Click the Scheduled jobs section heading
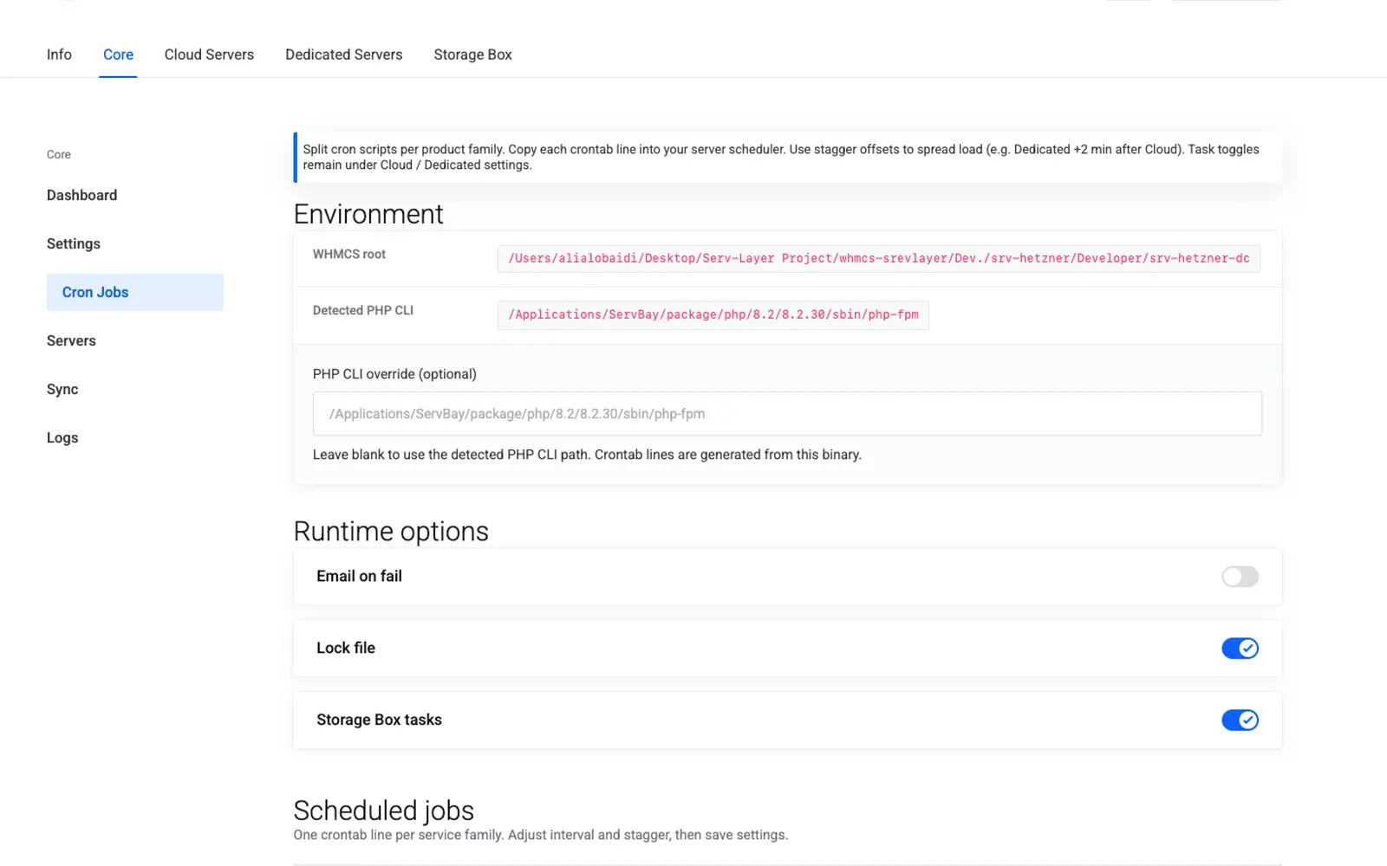1387x866 pixels. (x=383, y=811)
